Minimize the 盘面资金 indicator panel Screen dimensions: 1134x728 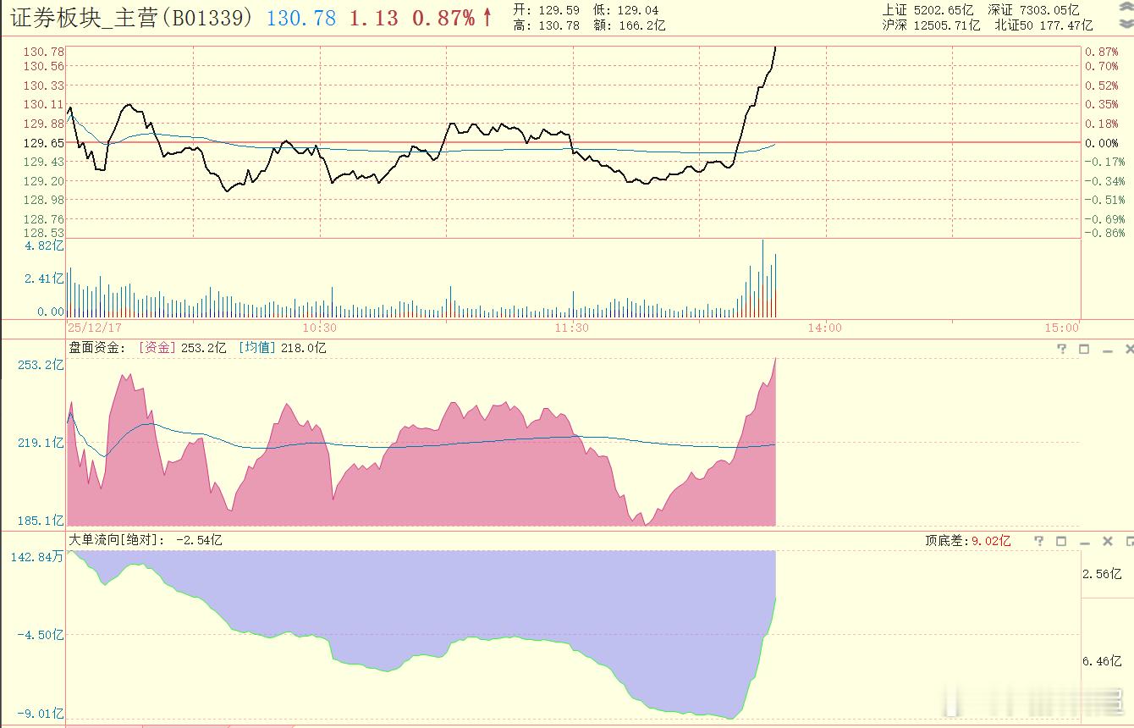[x=1107, y=350]
